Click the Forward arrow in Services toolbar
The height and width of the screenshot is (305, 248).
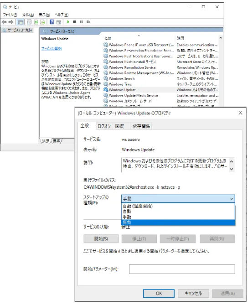click(11, 22)
